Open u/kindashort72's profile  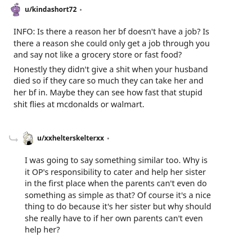pos(51,9)
